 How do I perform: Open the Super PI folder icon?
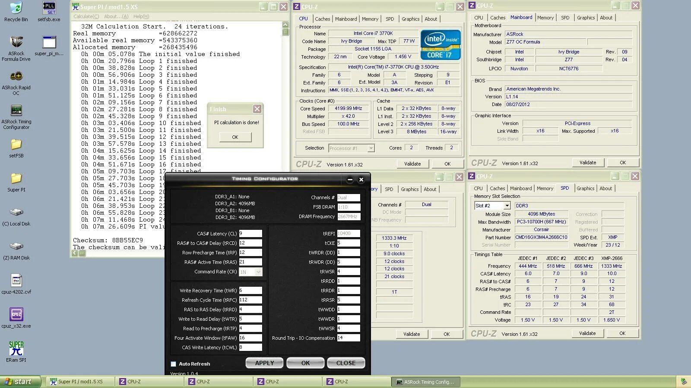click(x=16, y=178)
